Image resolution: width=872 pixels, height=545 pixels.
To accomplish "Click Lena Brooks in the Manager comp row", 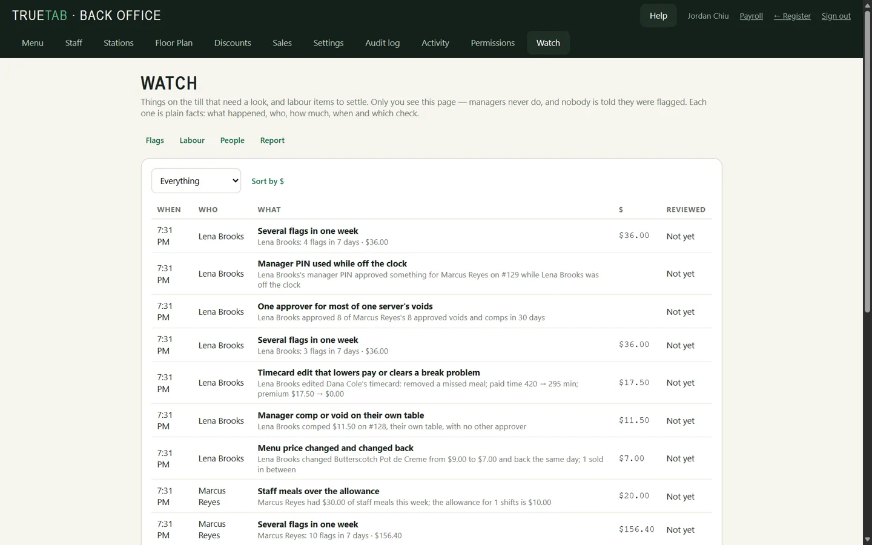I will pyautogui.click(x=221, y=421).
